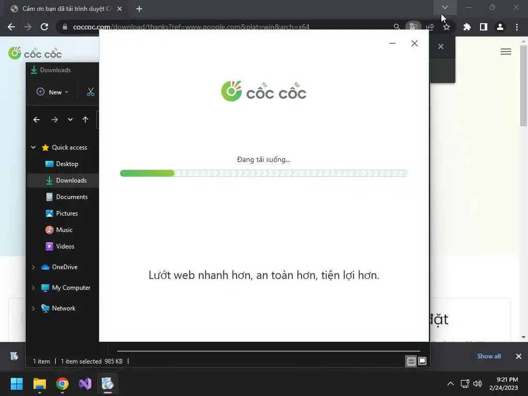This screenshot has height=396, width=528.
Task: Open Visual Studio from taskbar
Action: click(x=85, y=384)
